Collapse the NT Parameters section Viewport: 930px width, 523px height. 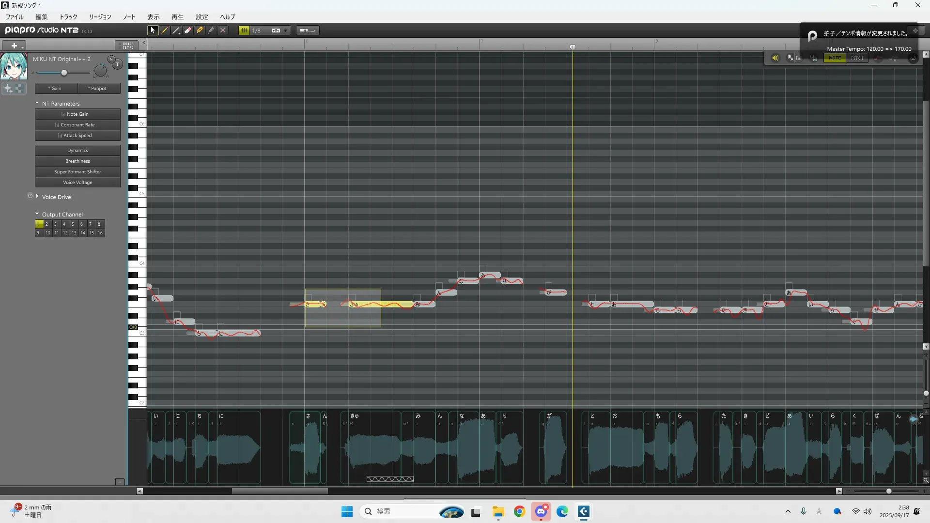pos(37,103)
